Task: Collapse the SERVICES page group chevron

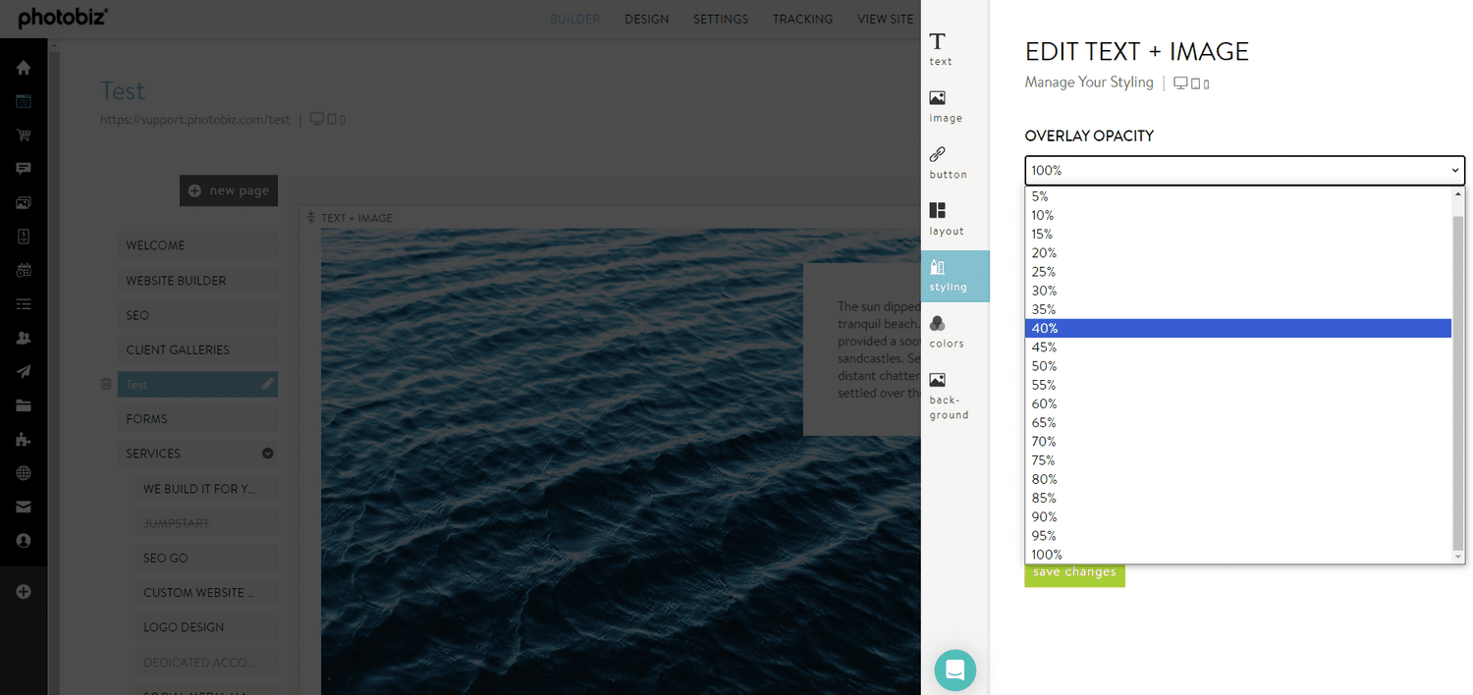Action: tap(267, 454)
